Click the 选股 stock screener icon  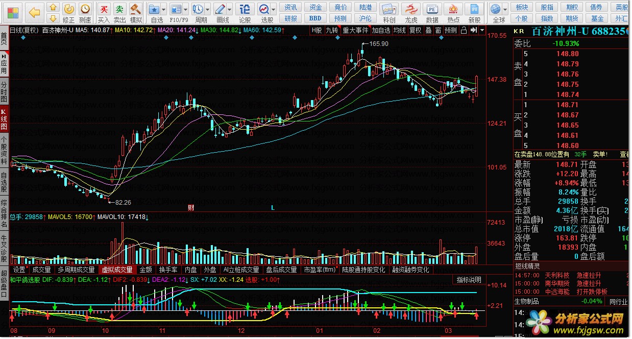(264, 9)
